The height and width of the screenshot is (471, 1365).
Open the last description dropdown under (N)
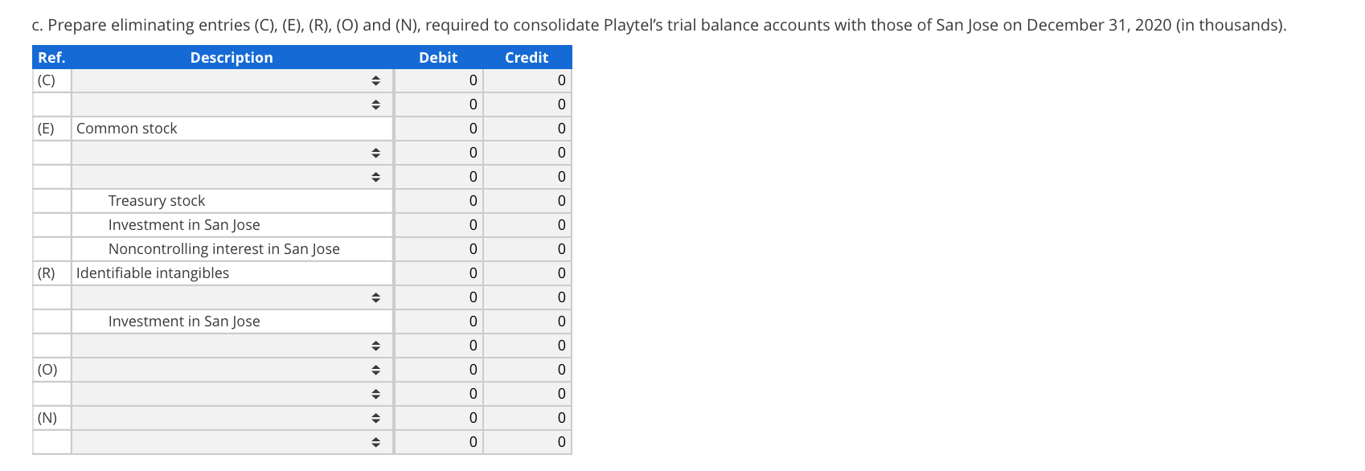[232, 442]
